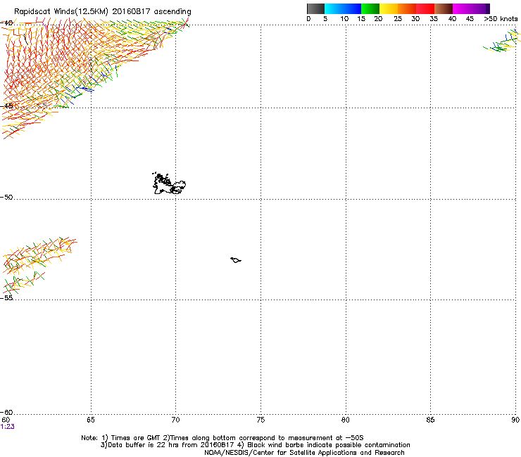Click the magenta-purple 40-50 knots color segment
Image resolution: width=521 pixels, height=457 pixels.
tap(471, 8)
